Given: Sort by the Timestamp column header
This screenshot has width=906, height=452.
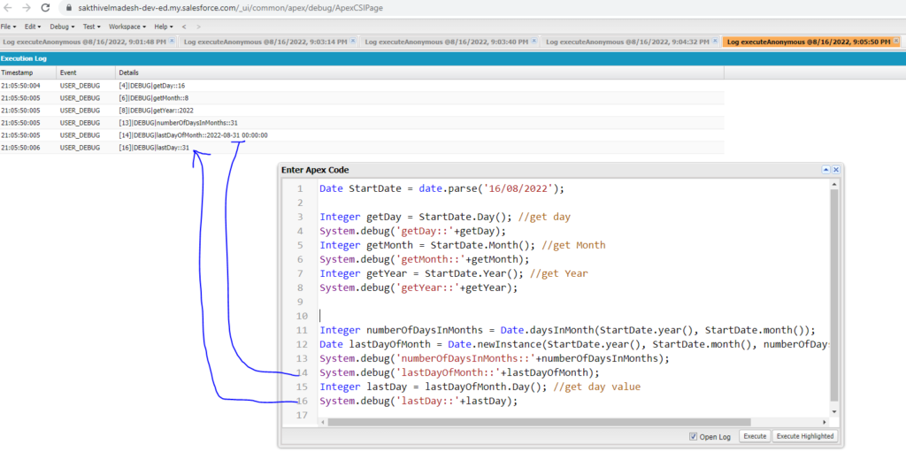Looking at the screenshot, I should click(x=28, y=73).
